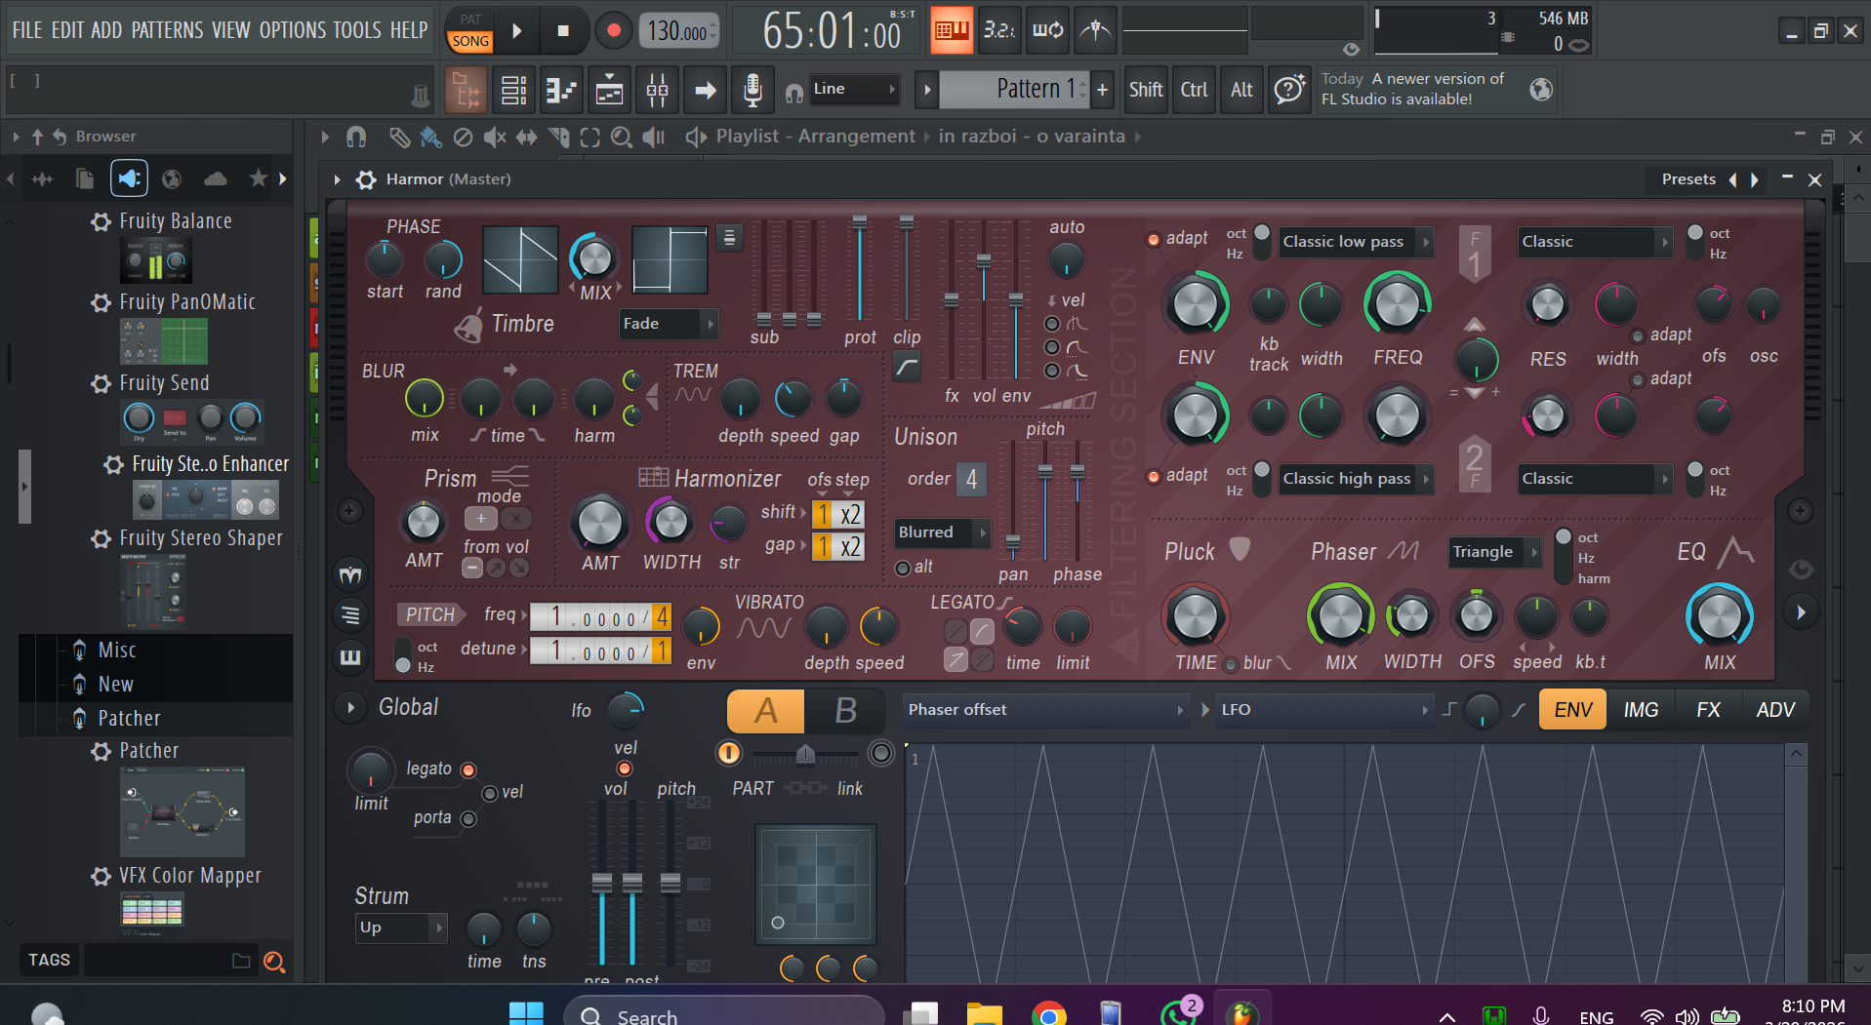This screenshot has width=1871, height=1025.
Task: Open the TOOLS menu
Action: 357,30
